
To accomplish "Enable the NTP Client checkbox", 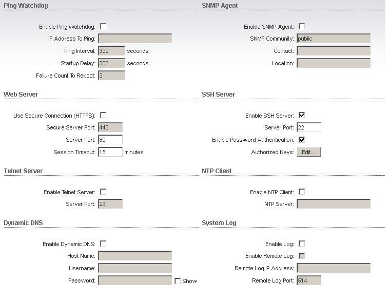I will coord(302,192).
